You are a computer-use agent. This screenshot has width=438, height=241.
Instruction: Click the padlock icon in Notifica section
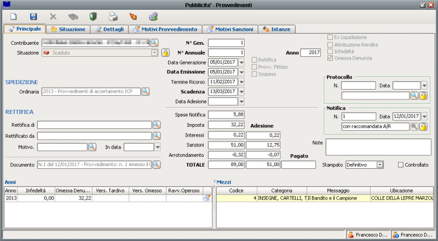(423, 127)
